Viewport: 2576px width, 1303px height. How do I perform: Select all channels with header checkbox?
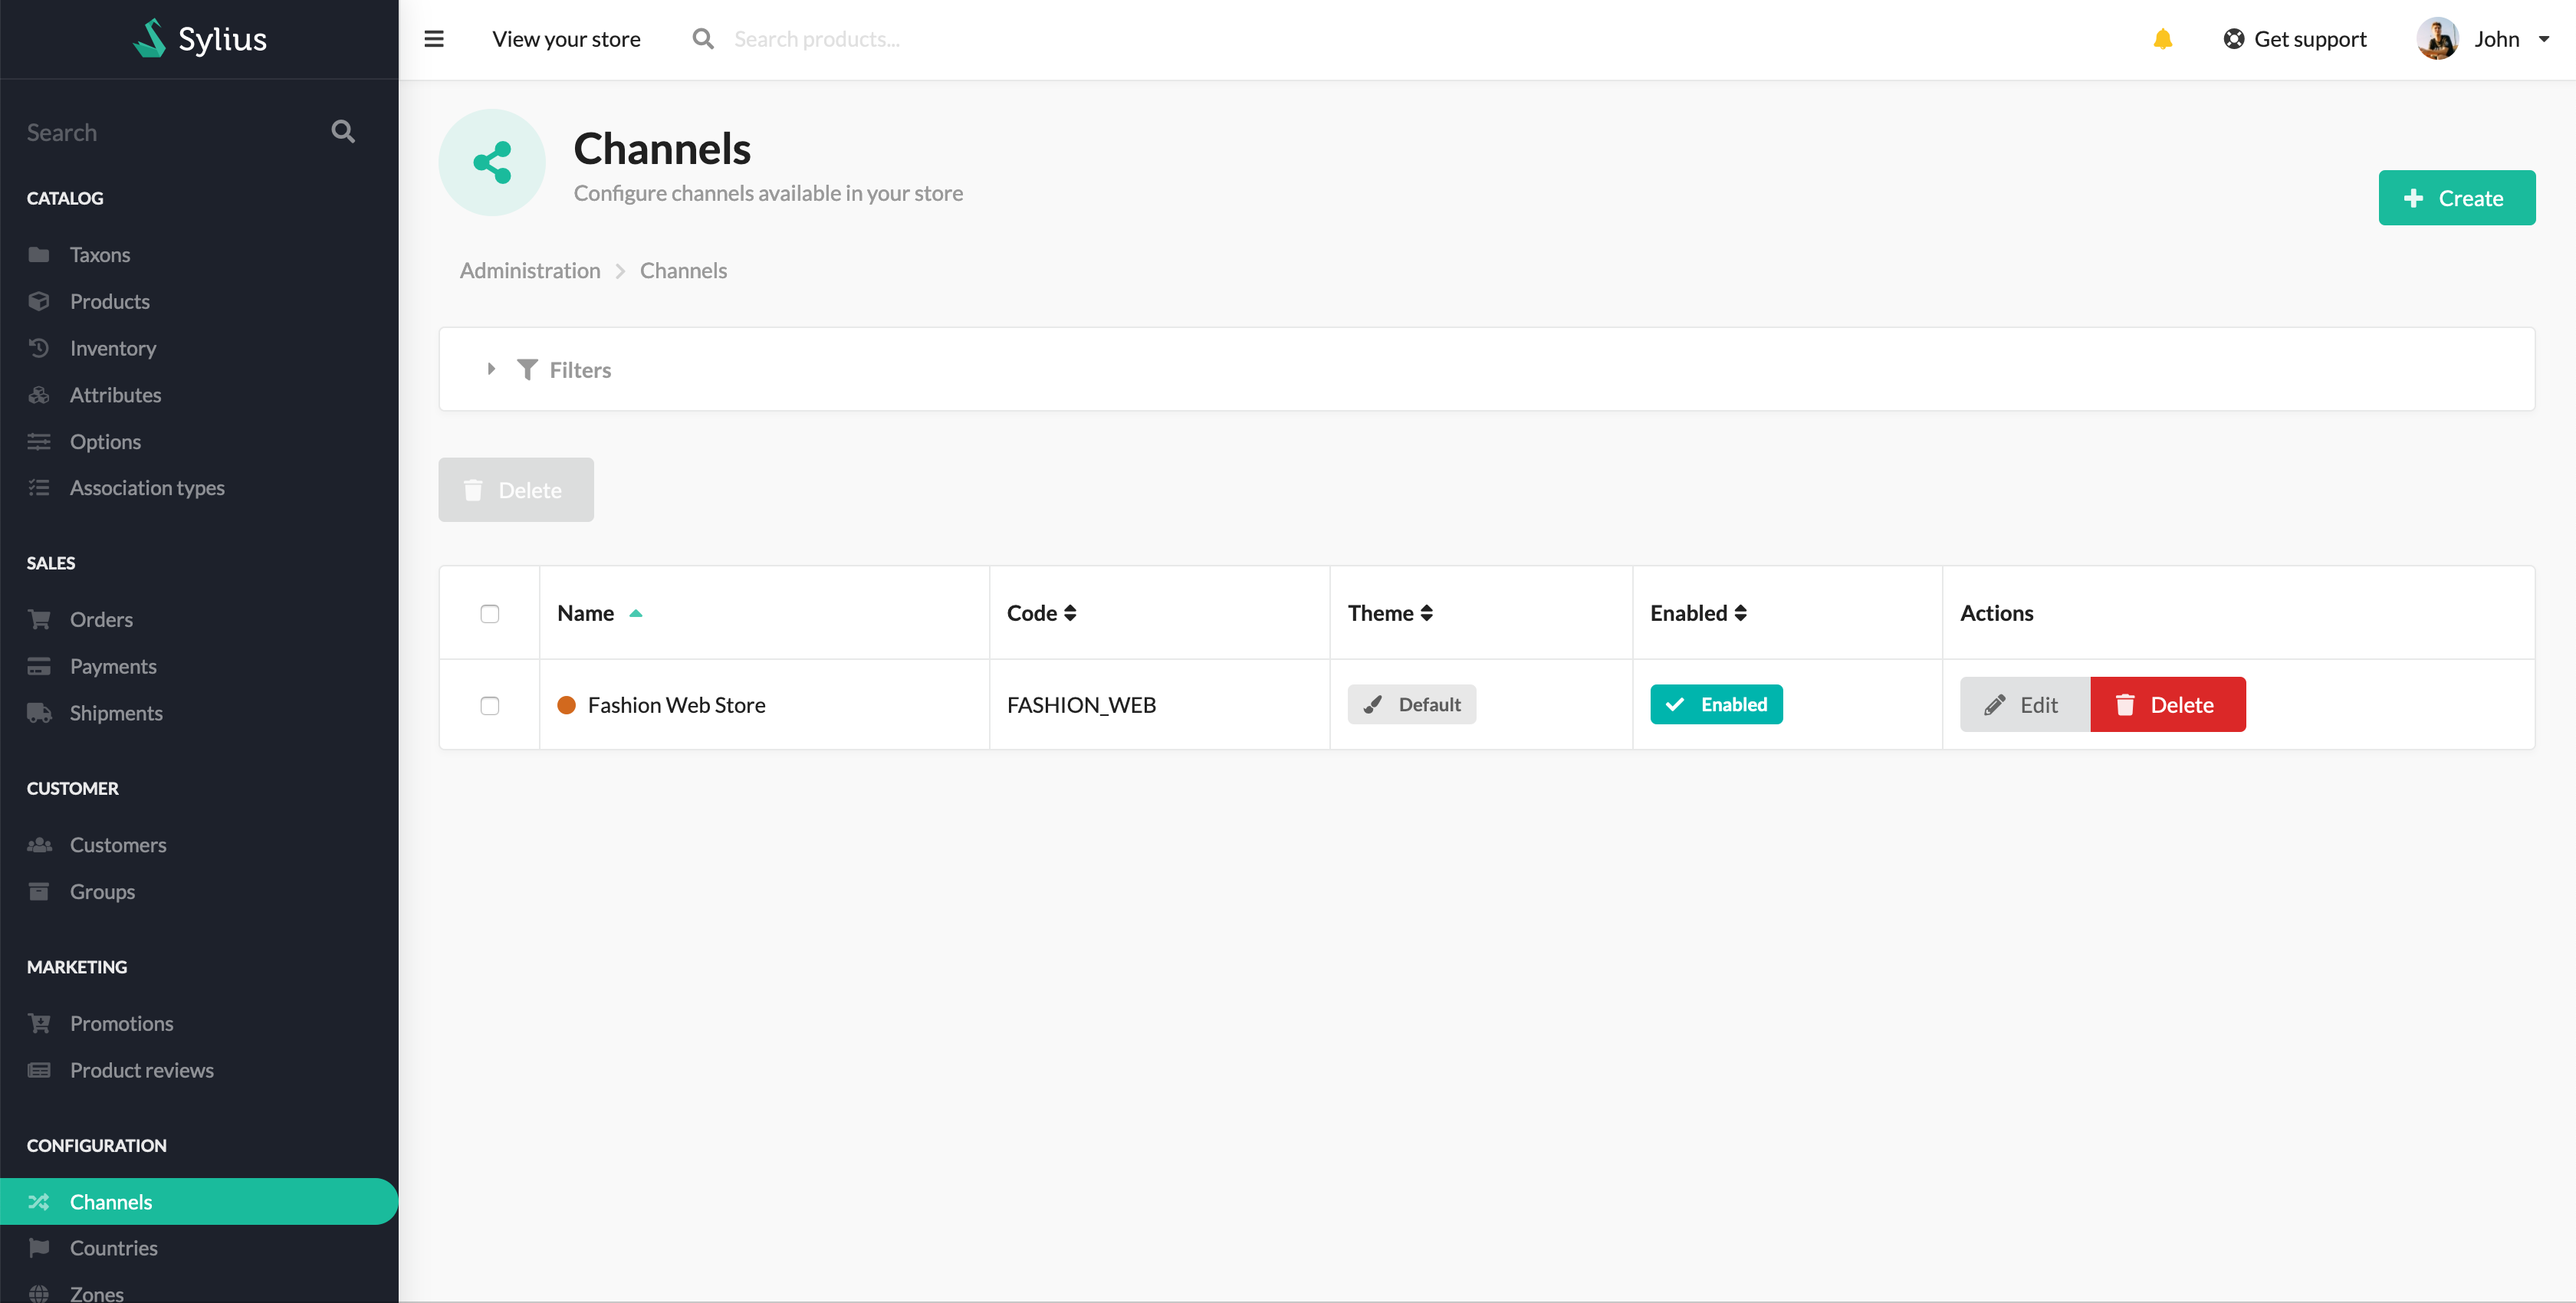(x=489, y=614)
